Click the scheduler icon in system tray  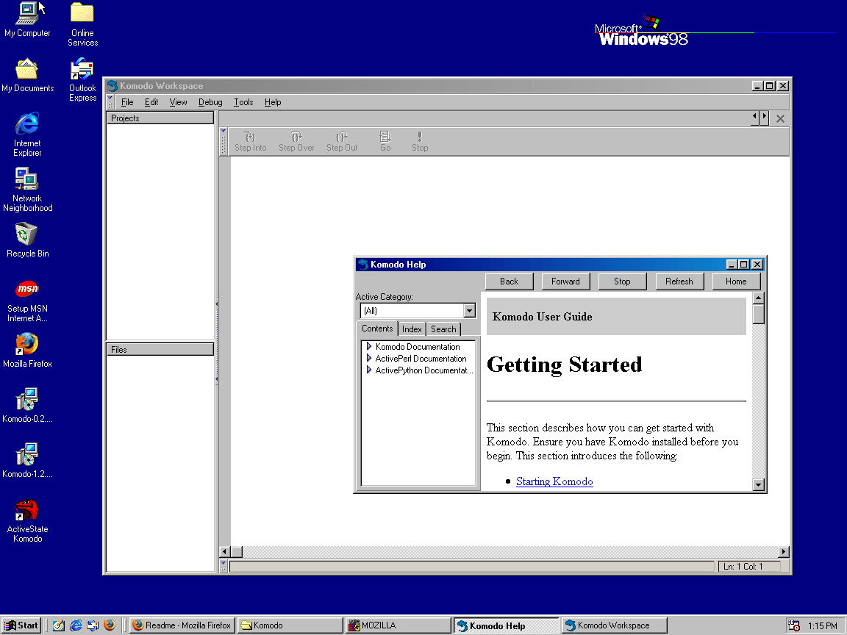click(x=793, y=625)
